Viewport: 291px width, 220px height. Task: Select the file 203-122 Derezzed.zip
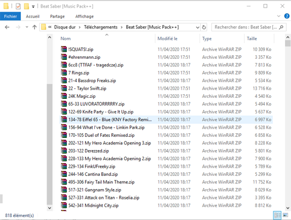(x=88, y=151)
